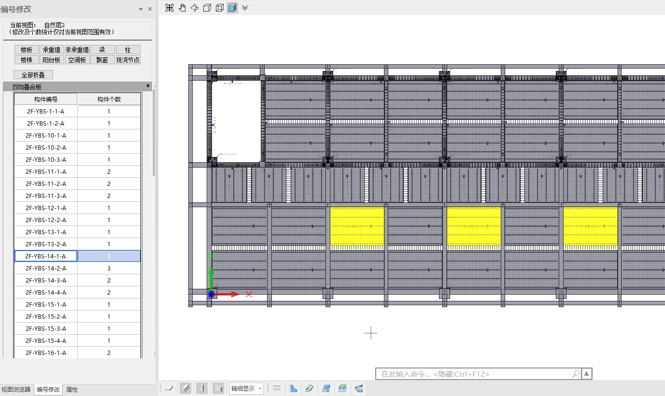The width and height of the screenshot is (665, 396).
Task: Select the shaded blue cube display mode
Action: (232, 8)
